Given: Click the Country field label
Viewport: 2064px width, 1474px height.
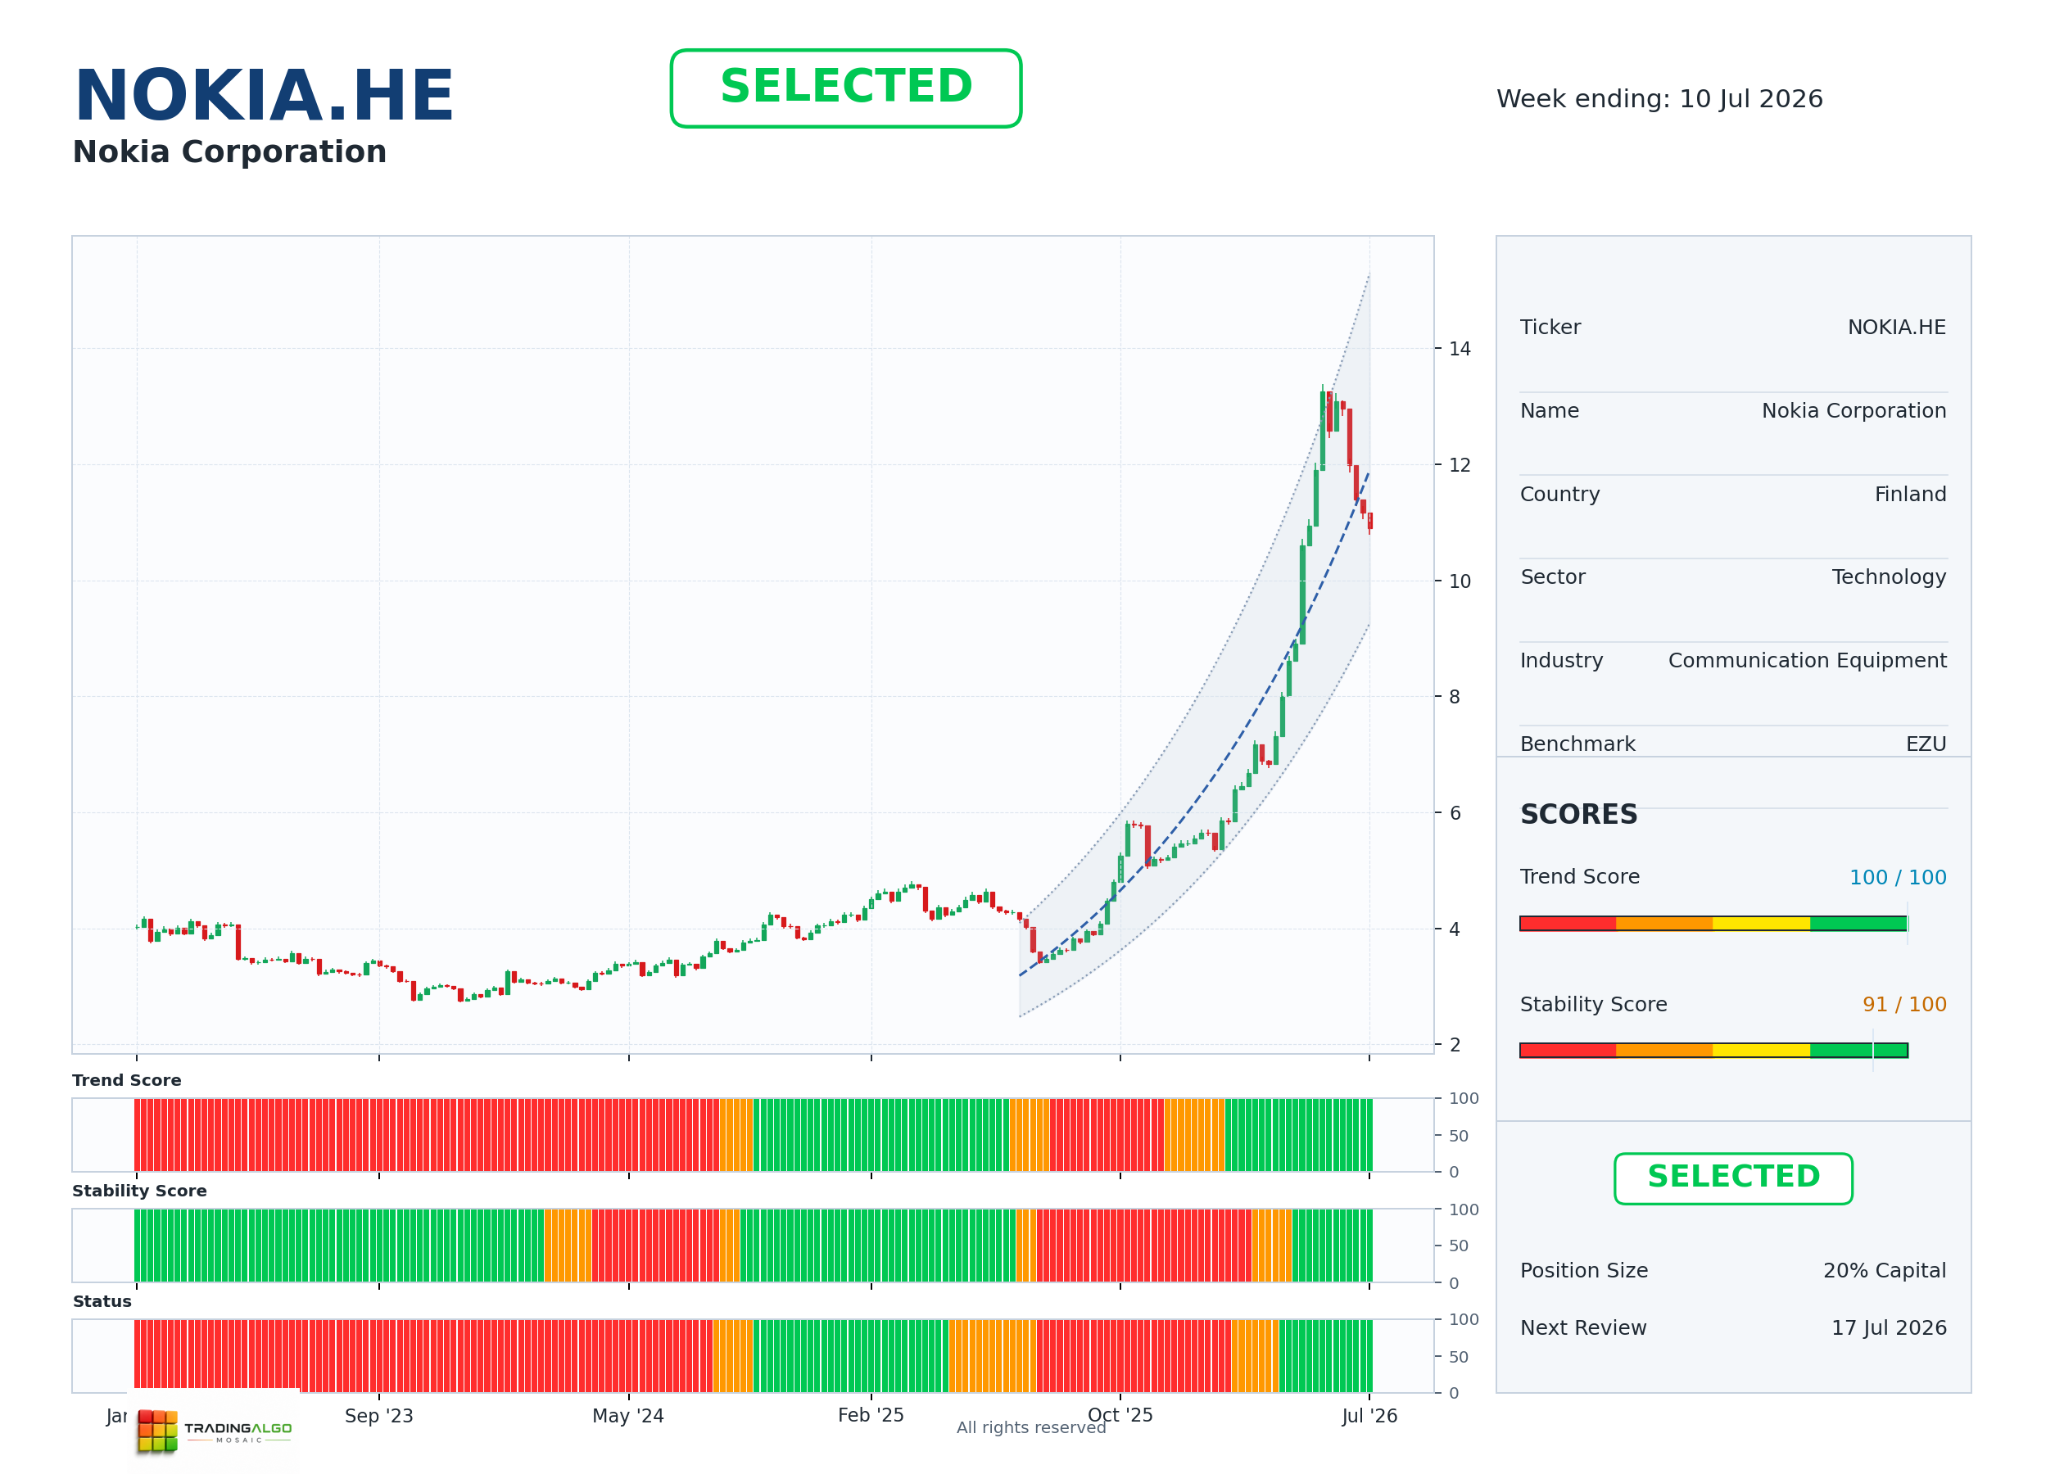Looking at the screenshot, I should [1560, 495].
